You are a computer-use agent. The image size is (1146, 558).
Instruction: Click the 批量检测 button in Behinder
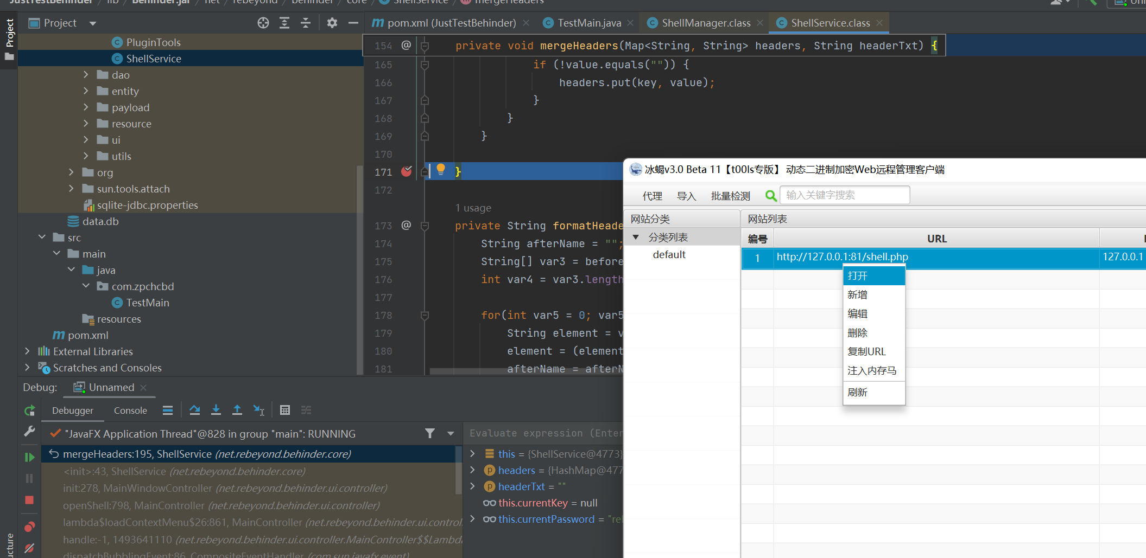(x=730, y=196)
